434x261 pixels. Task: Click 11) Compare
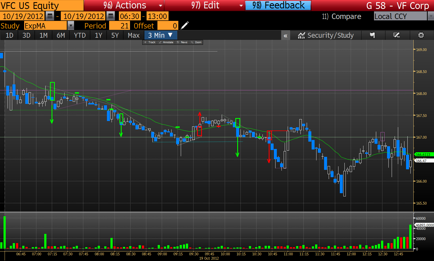[341, 17]
